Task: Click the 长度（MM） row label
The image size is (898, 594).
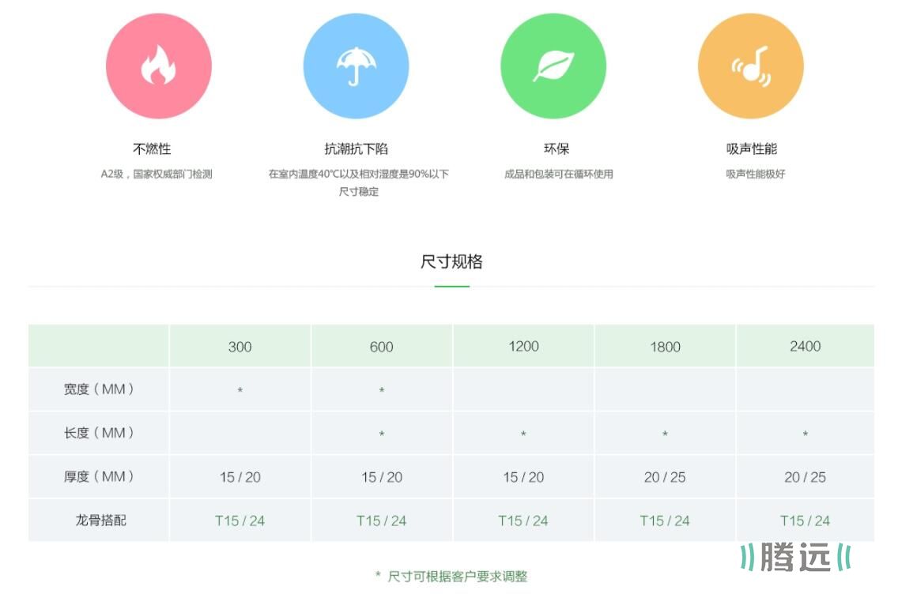Action: 100,433
